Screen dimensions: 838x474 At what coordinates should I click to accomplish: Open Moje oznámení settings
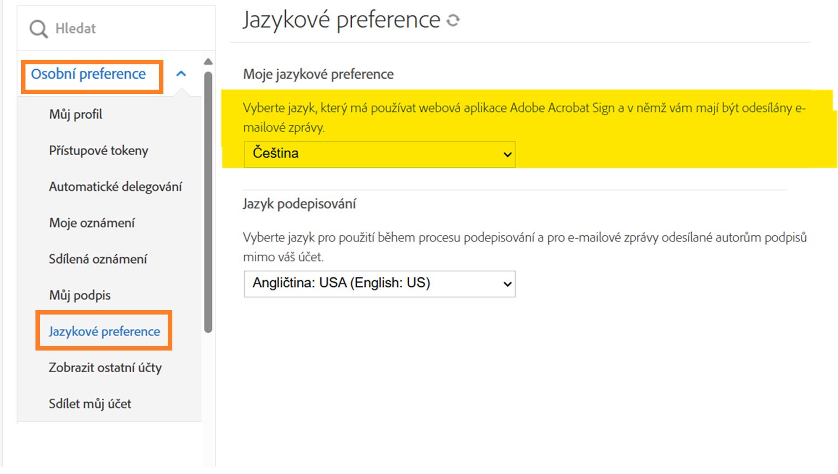pos(92,223)
